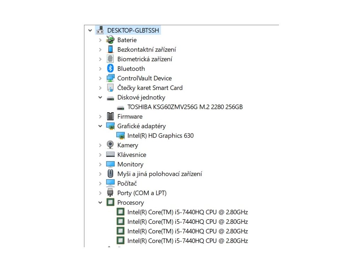Screen dimensions: 363x272
Task: Expand the Kamery category
Action: 100,145
